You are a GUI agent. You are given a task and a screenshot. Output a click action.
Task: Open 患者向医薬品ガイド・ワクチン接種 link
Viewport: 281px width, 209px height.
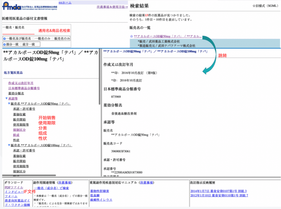17,203
